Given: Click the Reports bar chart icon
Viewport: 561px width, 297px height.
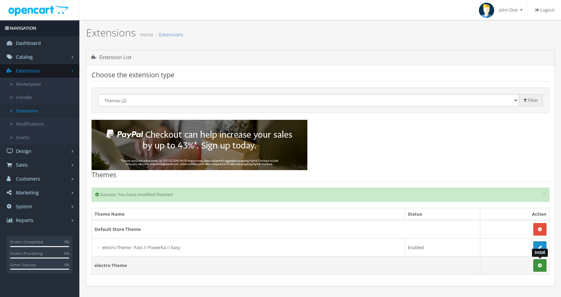Looking at the screenshot, I should pos(9,220).
